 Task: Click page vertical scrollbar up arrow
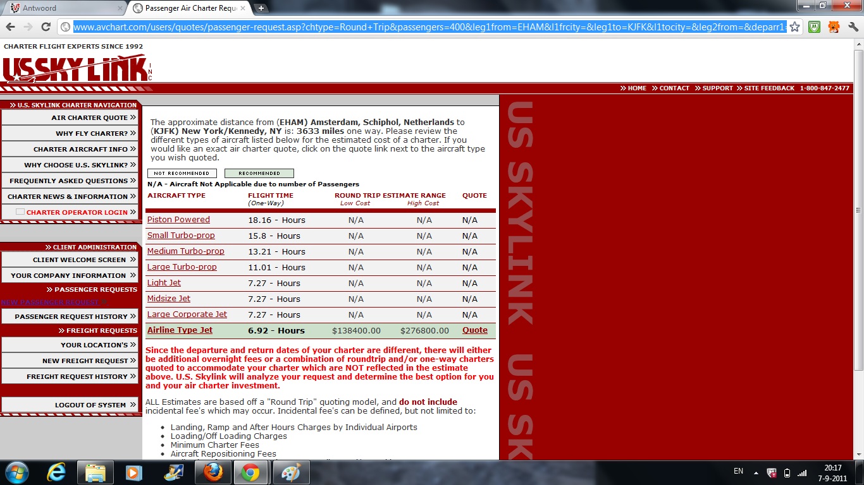(858, 45)
